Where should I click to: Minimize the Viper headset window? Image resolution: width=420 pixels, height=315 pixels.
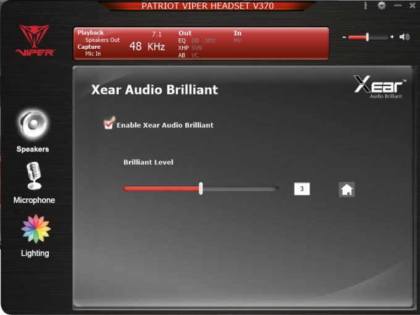[398, 6]
